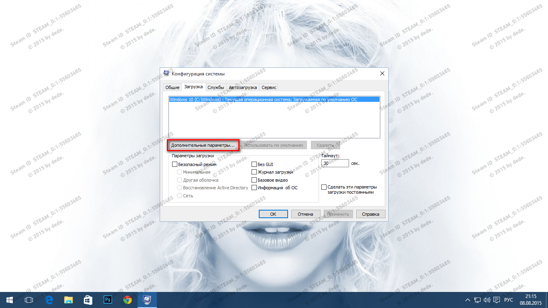Open help via Справка button

(371, 214)
